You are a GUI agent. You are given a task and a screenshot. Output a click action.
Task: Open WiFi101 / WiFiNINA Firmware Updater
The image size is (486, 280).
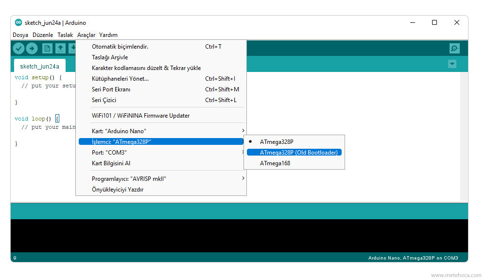[x=161, y=116]
